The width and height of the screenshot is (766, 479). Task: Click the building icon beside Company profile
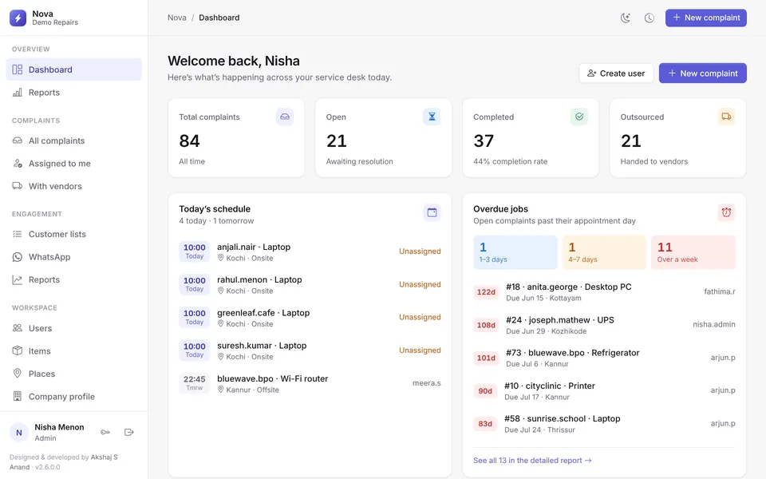17,396
